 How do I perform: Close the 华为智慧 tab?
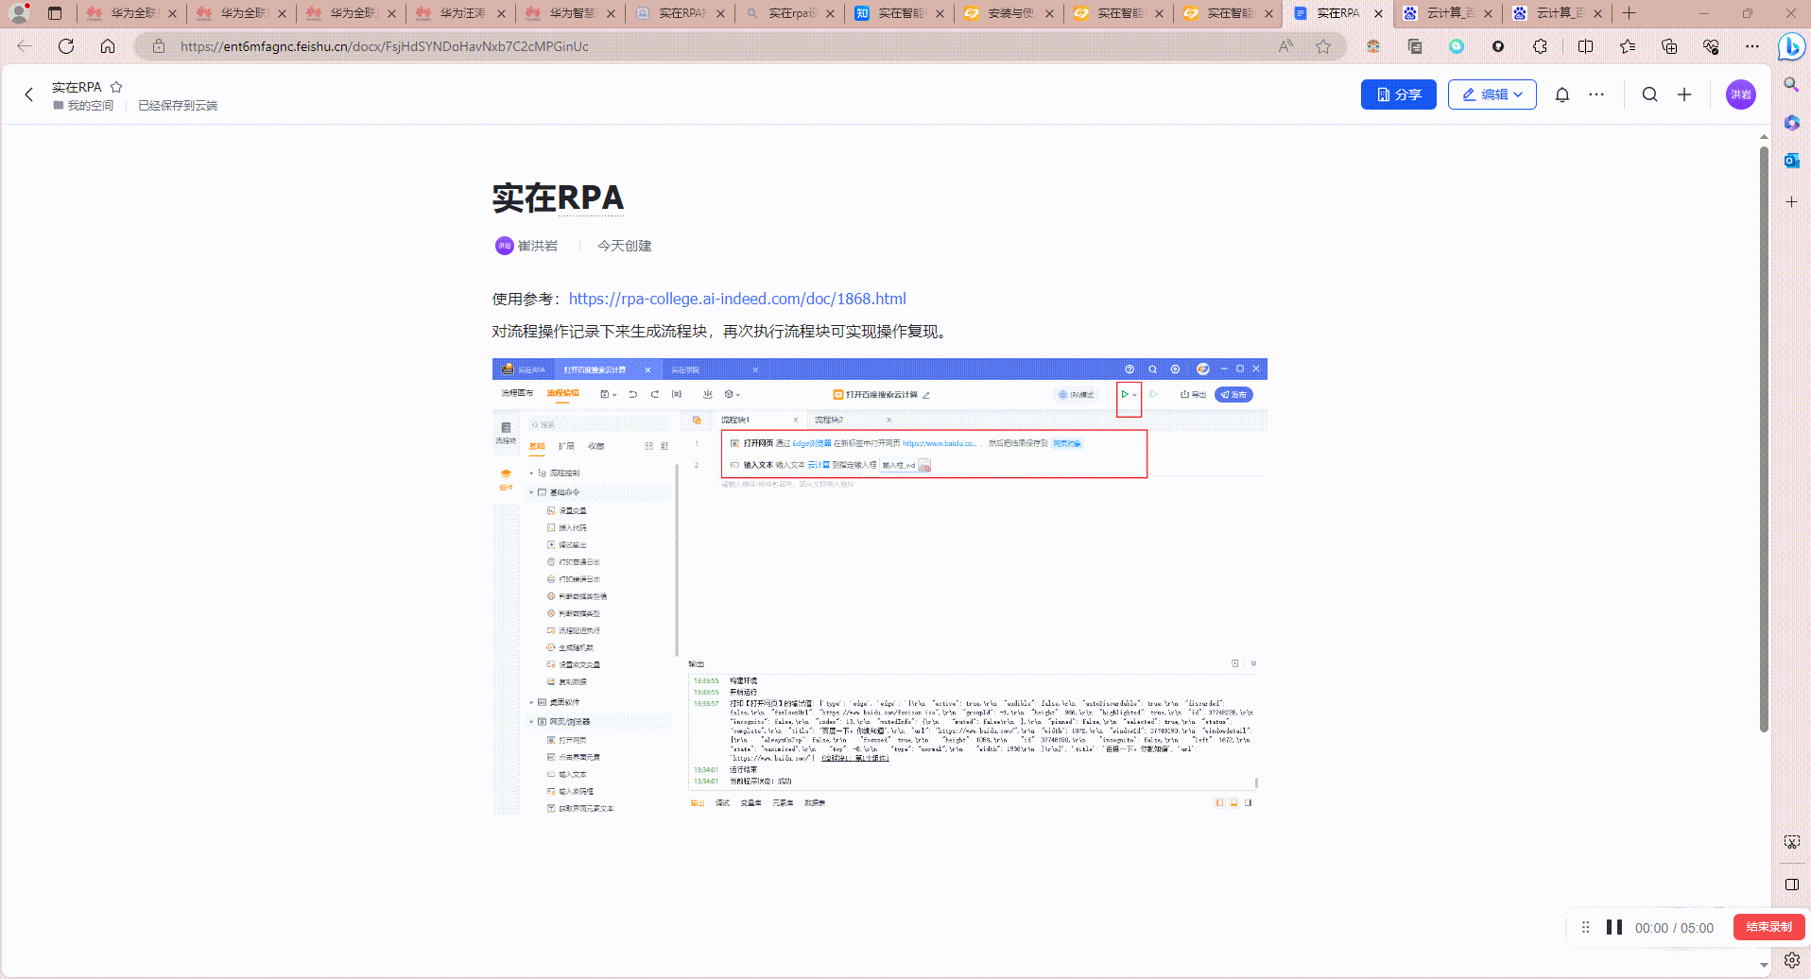[611, 13]
